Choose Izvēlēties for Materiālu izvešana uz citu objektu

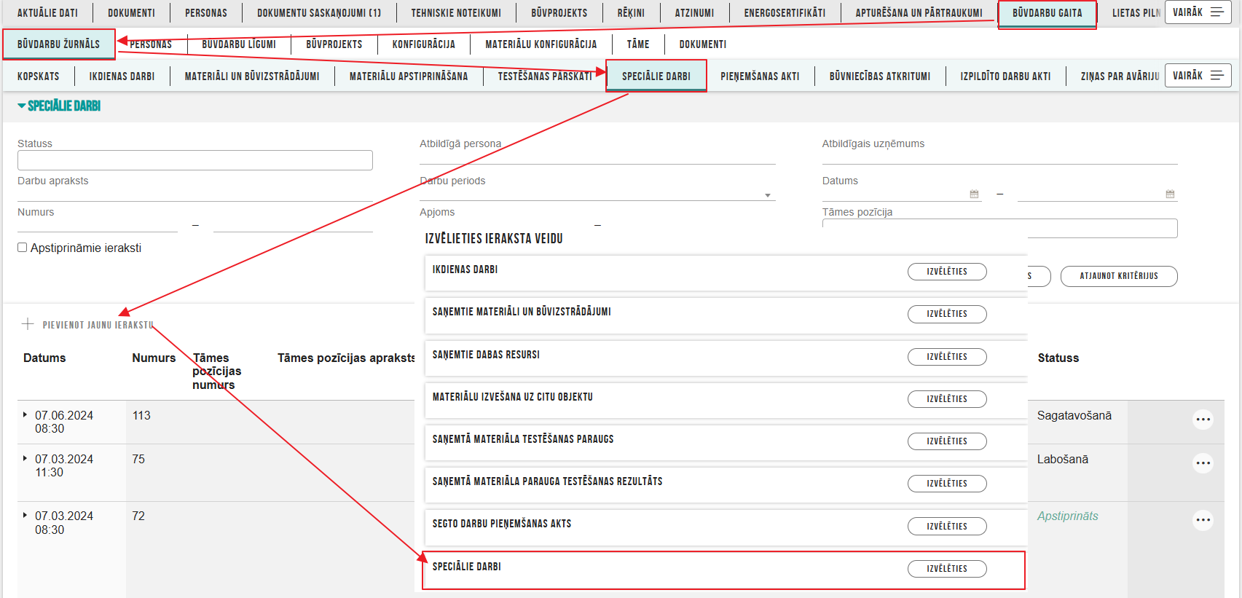[947, 399]
